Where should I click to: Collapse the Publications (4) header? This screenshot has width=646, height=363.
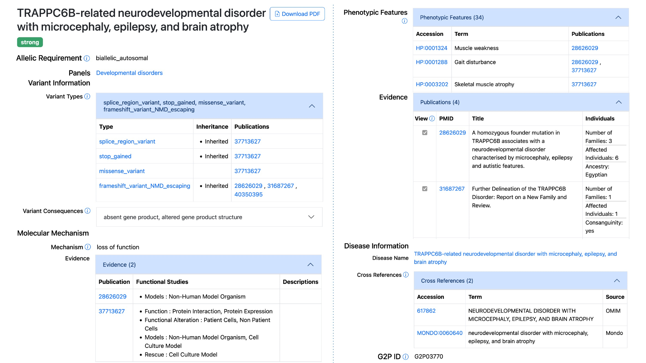[x=619, y=102]
